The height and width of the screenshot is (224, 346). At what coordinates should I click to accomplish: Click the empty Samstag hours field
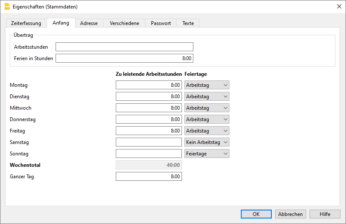pyautogui.click(x=148, y=142)
